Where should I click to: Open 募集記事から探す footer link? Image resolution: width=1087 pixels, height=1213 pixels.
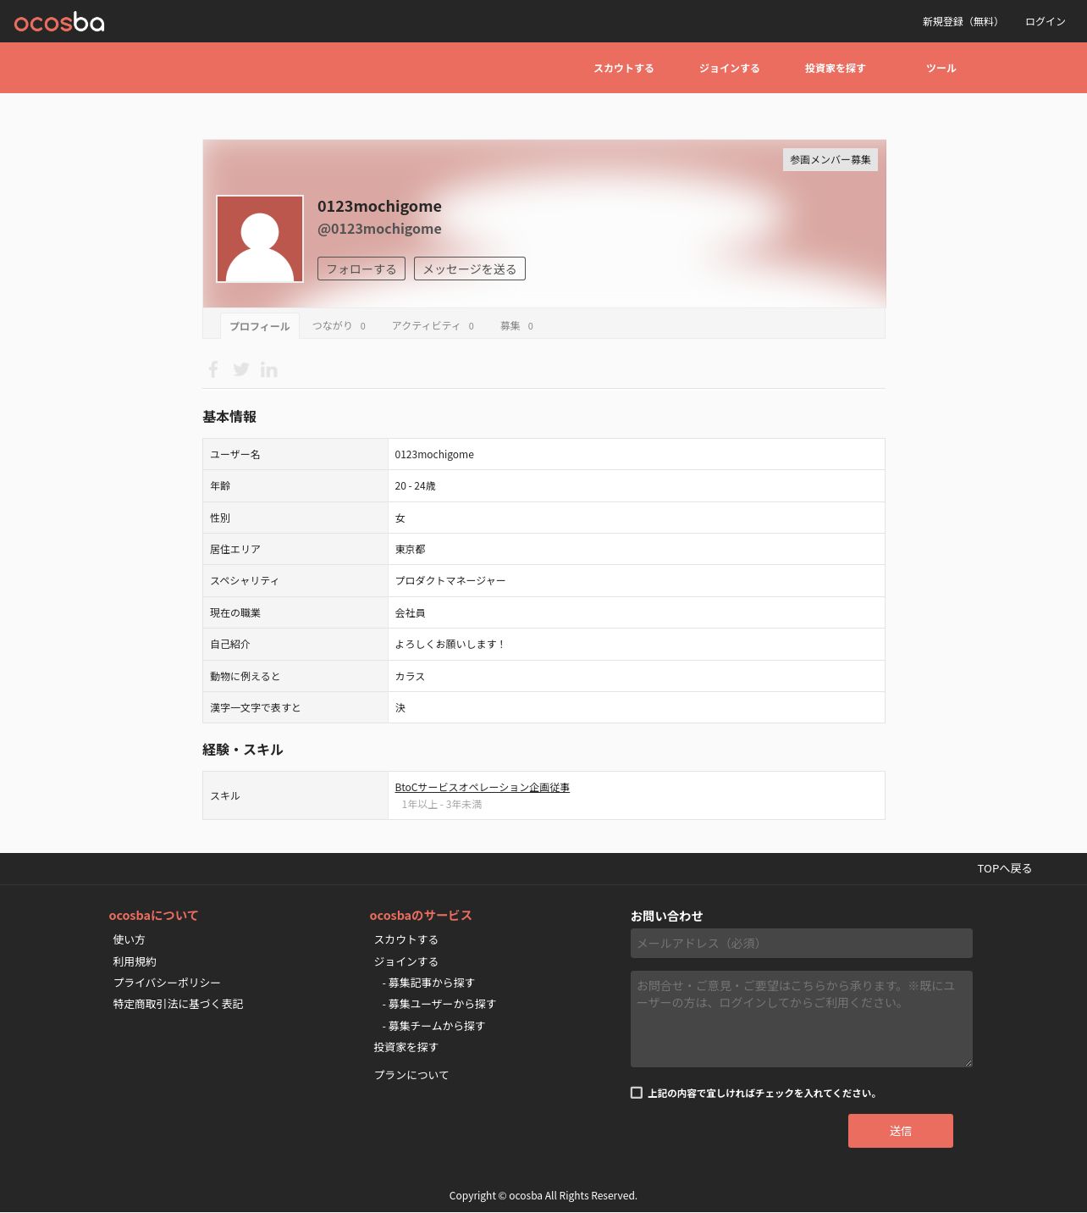(x=428, y=983)
